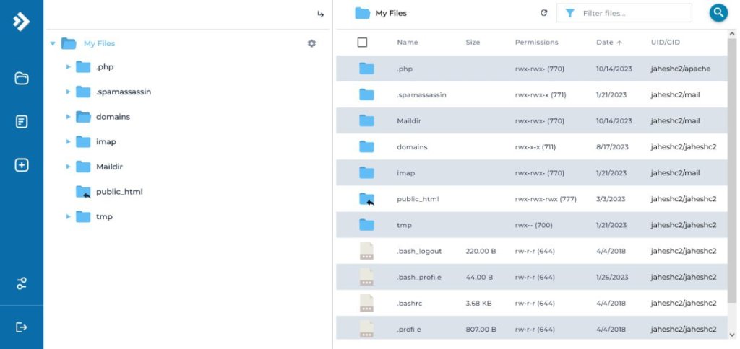The width and height of the screenshot is (740, 349).
Task: Click the blue search magnifier button
Action: (718, 12)
